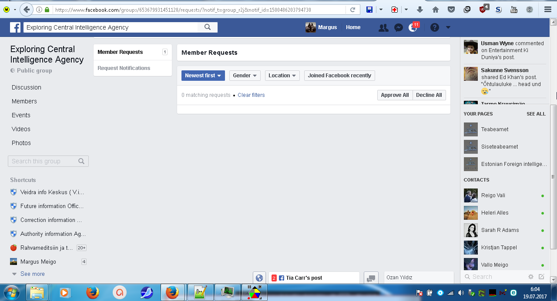The image size is (557, 301).
Task: Open account settings arrow in blue bar
Action: point(448,27)
